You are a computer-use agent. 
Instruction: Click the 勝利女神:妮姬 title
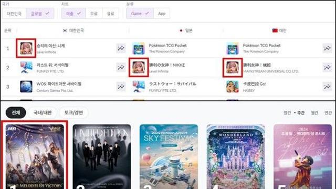click(x=257, y=65)
